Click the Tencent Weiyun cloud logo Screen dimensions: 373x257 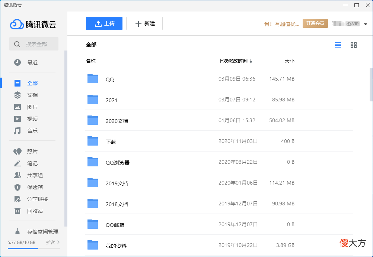click(17, 24)
